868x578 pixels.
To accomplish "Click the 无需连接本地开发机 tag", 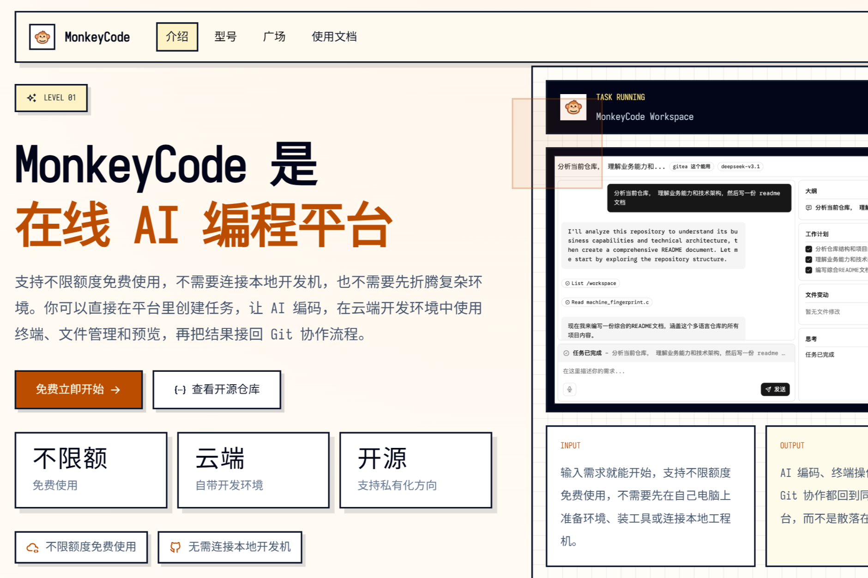I will pos(230,547).
